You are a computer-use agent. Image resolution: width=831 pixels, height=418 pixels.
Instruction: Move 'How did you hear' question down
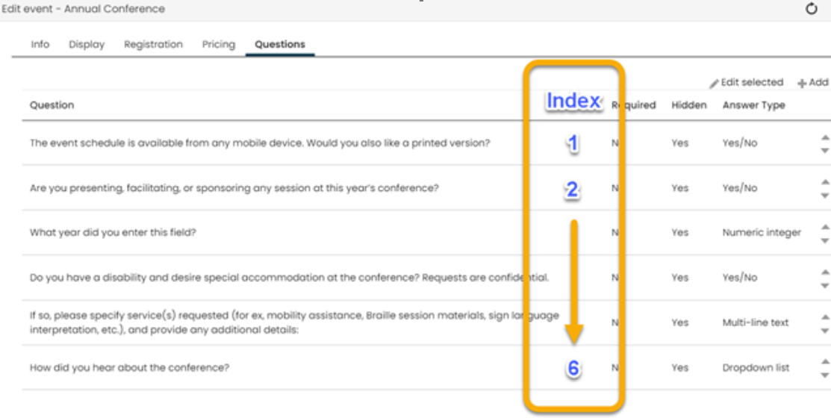coord(824,375)
